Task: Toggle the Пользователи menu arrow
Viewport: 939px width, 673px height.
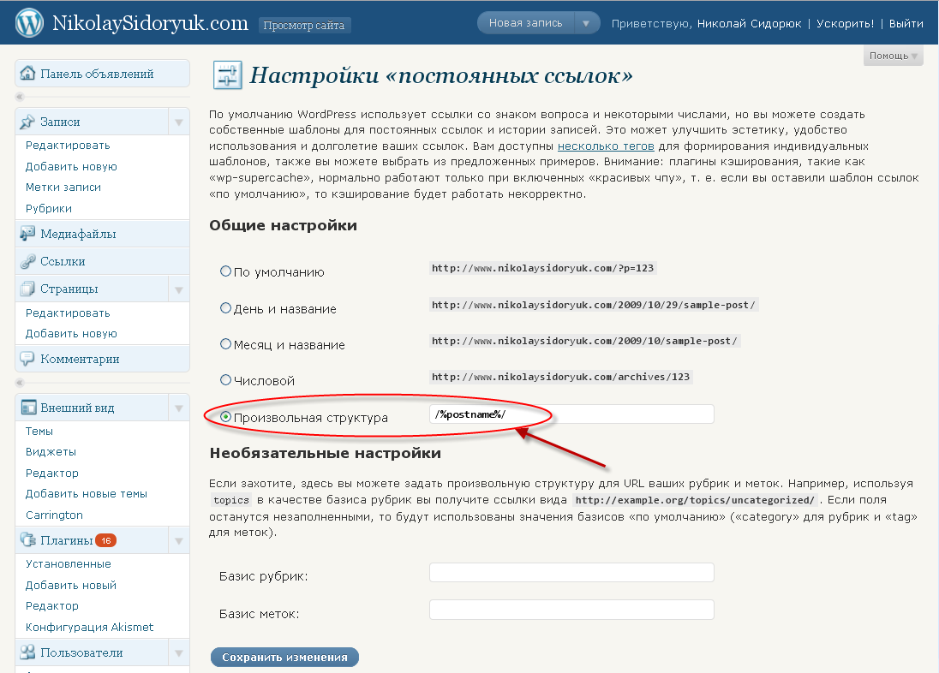Action: [x=178, y=652]
